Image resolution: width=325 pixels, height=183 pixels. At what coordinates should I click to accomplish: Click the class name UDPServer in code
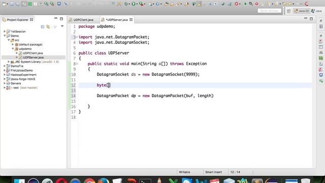pos(118,53)
